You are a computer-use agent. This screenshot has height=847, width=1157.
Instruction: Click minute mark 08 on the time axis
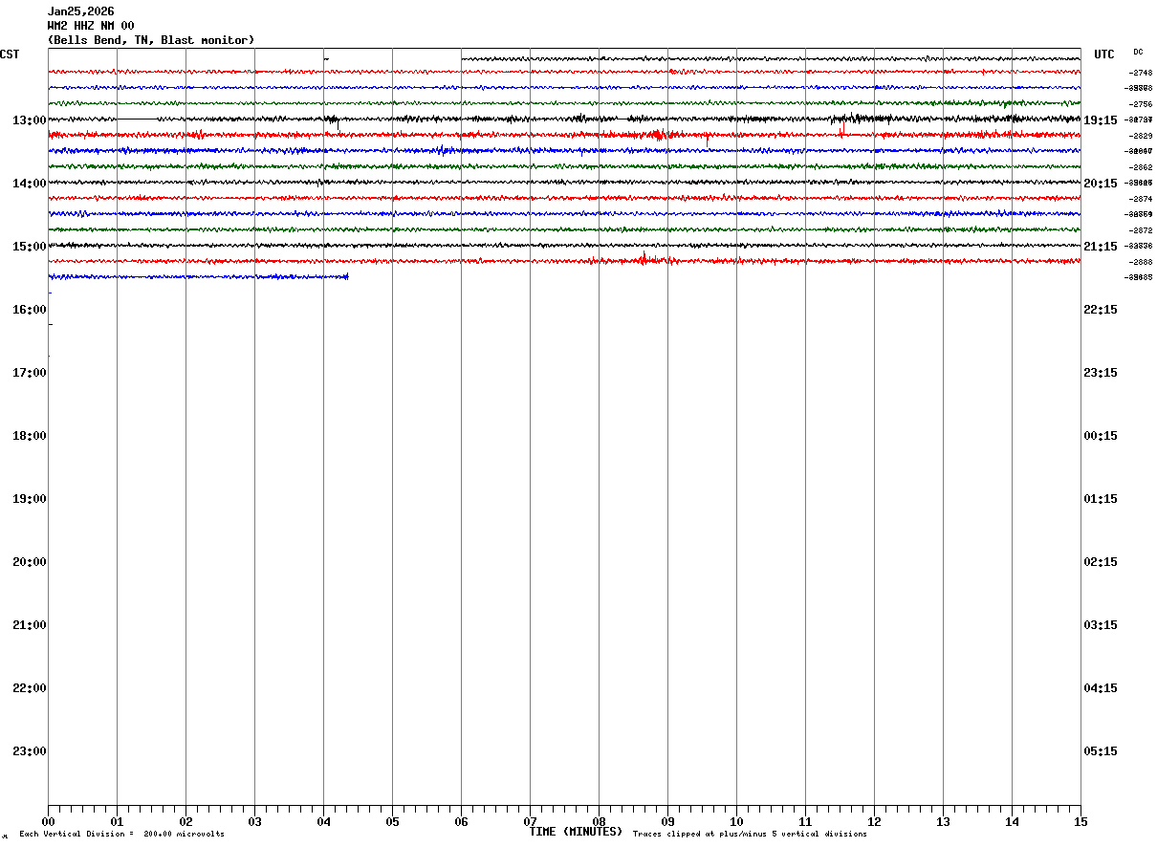(x=599, y=821)
